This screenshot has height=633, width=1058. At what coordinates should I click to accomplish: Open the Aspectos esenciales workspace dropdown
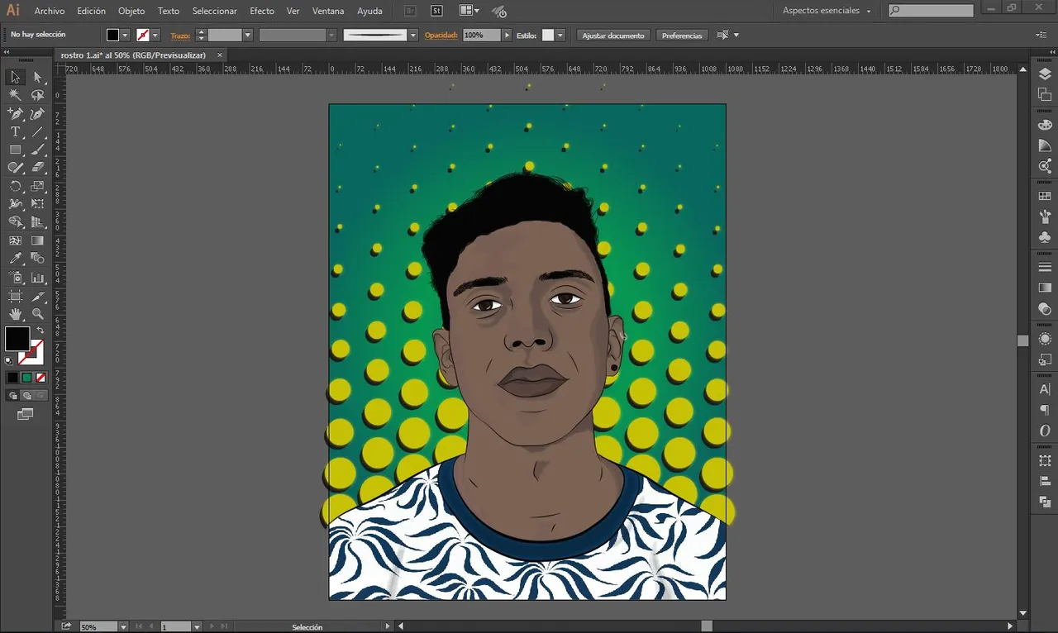[827, 11]
